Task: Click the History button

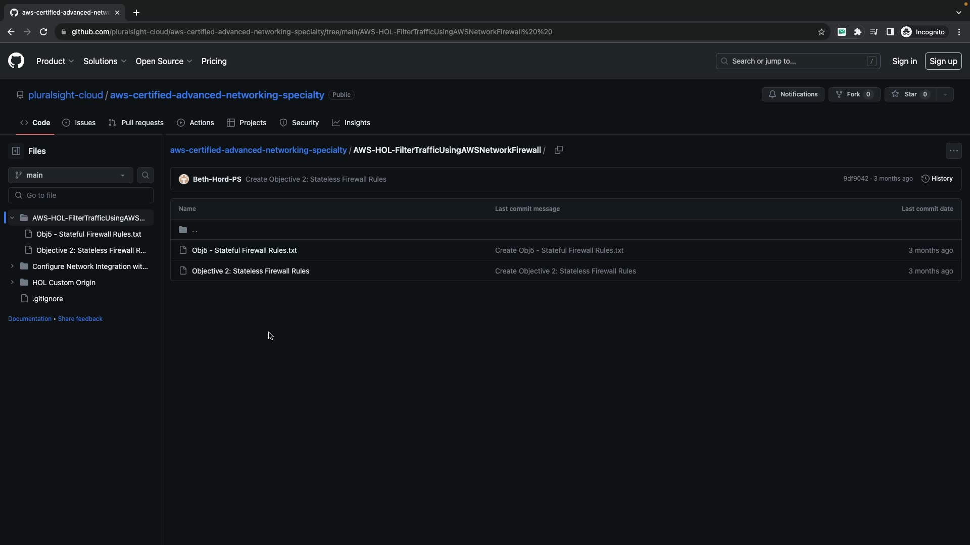Action: coord(937,179)
